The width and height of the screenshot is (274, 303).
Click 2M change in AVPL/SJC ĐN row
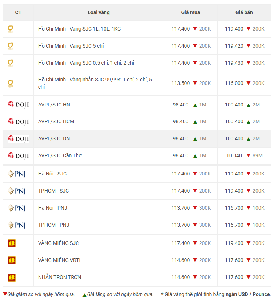[256, 138]
